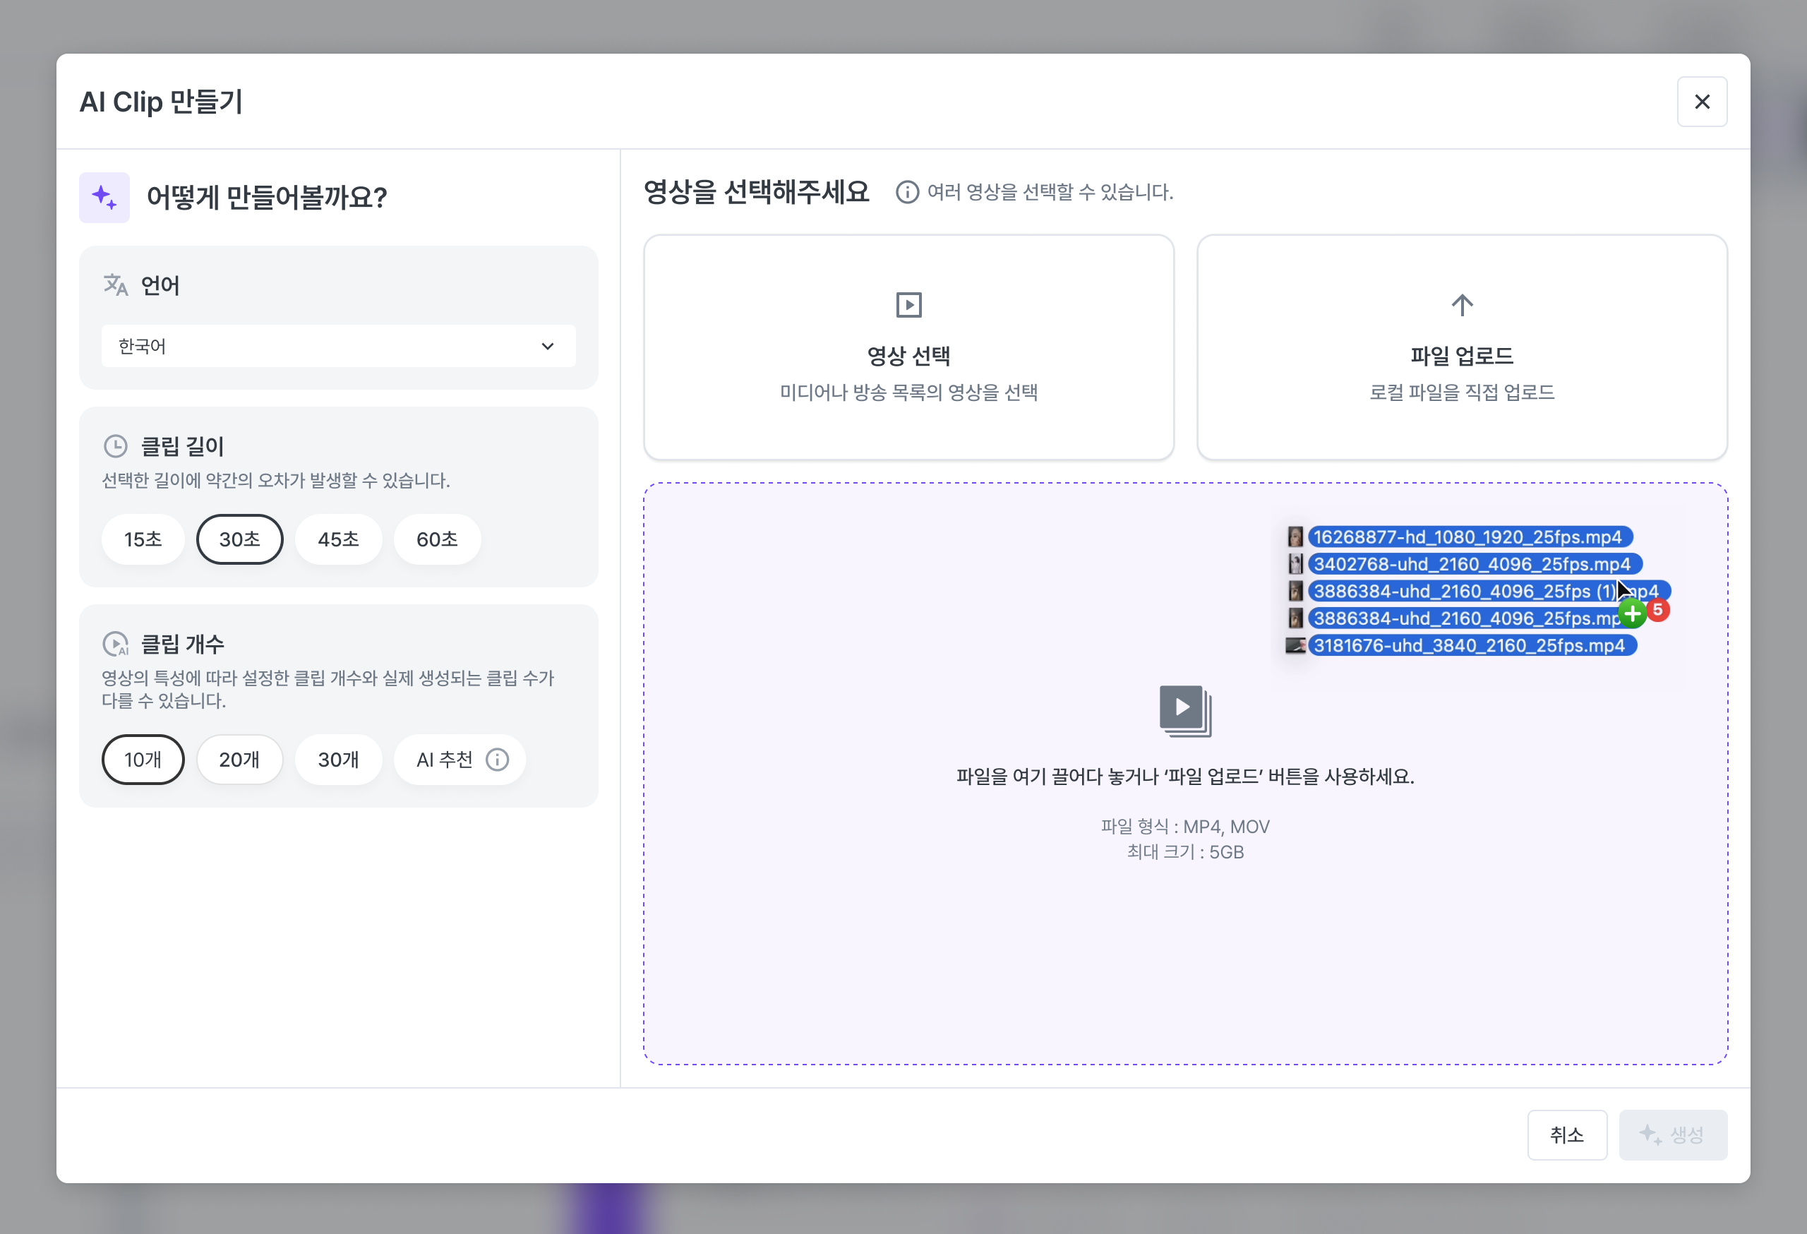Click dragged file 16268877-hd_1080_1920_25fps.mp4
The width and height of the screenshot is (1807, 1234).
1470,537
